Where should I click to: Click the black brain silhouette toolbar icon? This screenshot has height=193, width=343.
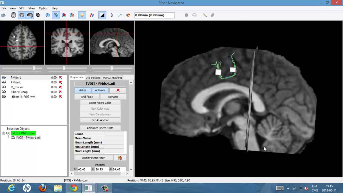tap(38, 15)
